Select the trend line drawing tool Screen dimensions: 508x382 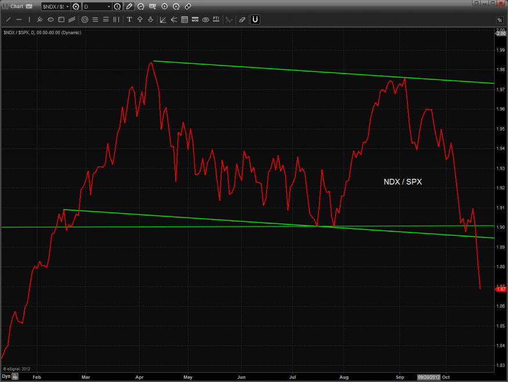coord(9,20)
